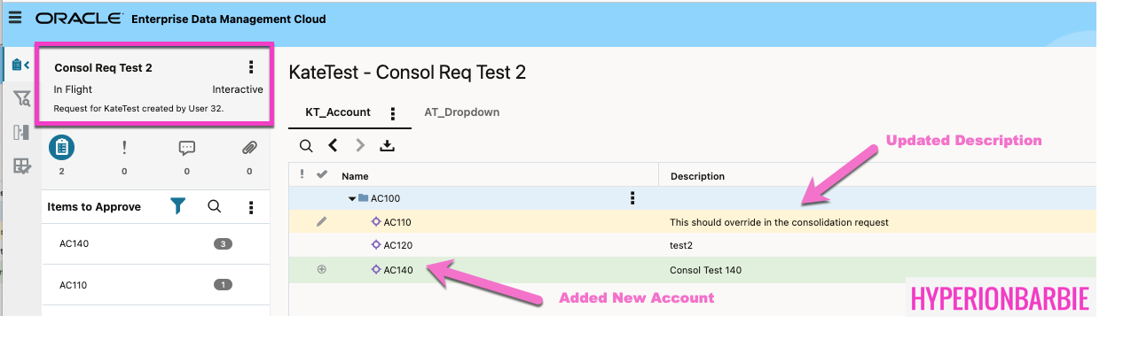
Task: Open the KT_Account tab options menu
Action: 393,113
